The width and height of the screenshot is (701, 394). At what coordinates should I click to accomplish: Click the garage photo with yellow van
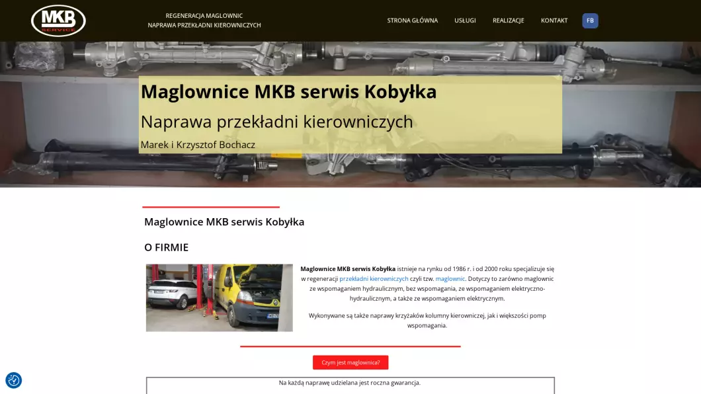tap(219, 297)
